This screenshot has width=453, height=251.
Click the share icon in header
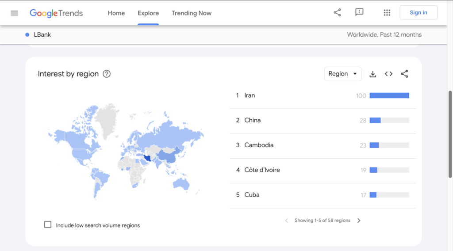click(x=337, y=12)
